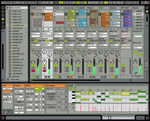The image size is (150, 121).
Task: Arm track 2 record button
Action: [x=44, y=71]
